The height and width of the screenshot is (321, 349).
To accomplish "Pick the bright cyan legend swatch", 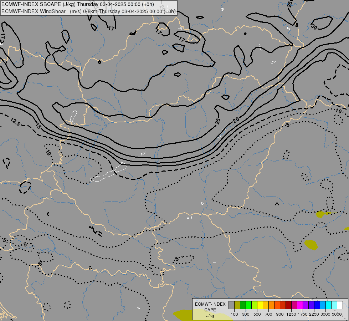I will point(329,305).
